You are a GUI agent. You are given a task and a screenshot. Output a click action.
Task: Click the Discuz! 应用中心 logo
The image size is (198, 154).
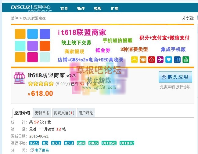pyautogui.click(x=31, y=8)
